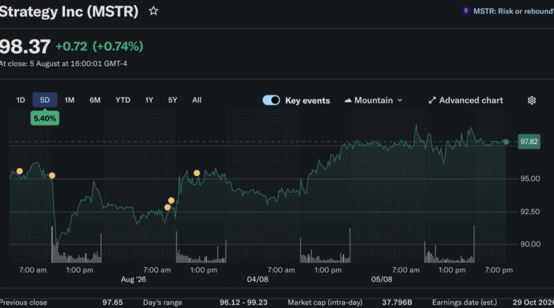
Task: Click the first key event dot at chart start
Action: coord(19,172)
